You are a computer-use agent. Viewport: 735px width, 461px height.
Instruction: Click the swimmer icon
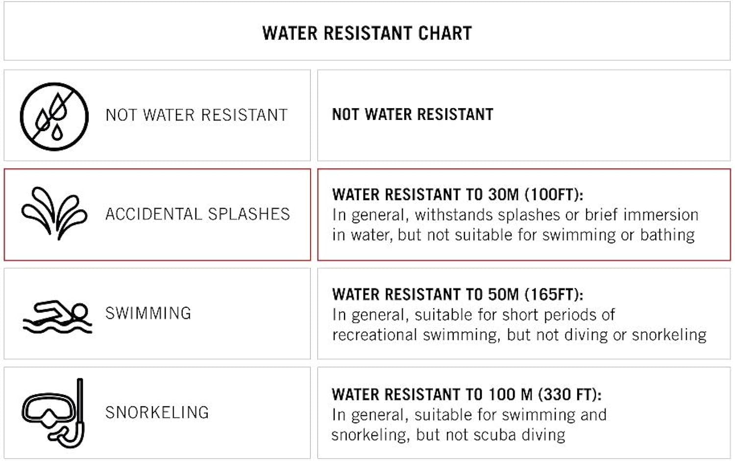point(57,317)
